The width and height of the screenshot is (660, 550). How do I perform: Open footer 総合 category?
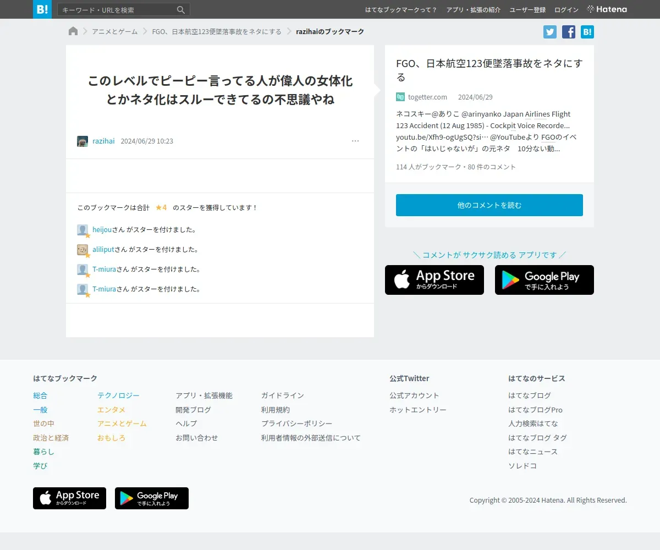[x=40, y=395]
